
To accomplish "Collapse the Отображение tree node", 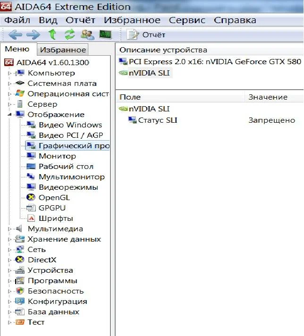I will tap(9, 115).
